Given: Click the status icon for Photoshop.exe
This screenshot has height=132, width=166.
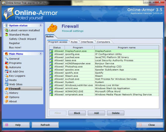Looking at the screenshot, I should click(51, 67).
